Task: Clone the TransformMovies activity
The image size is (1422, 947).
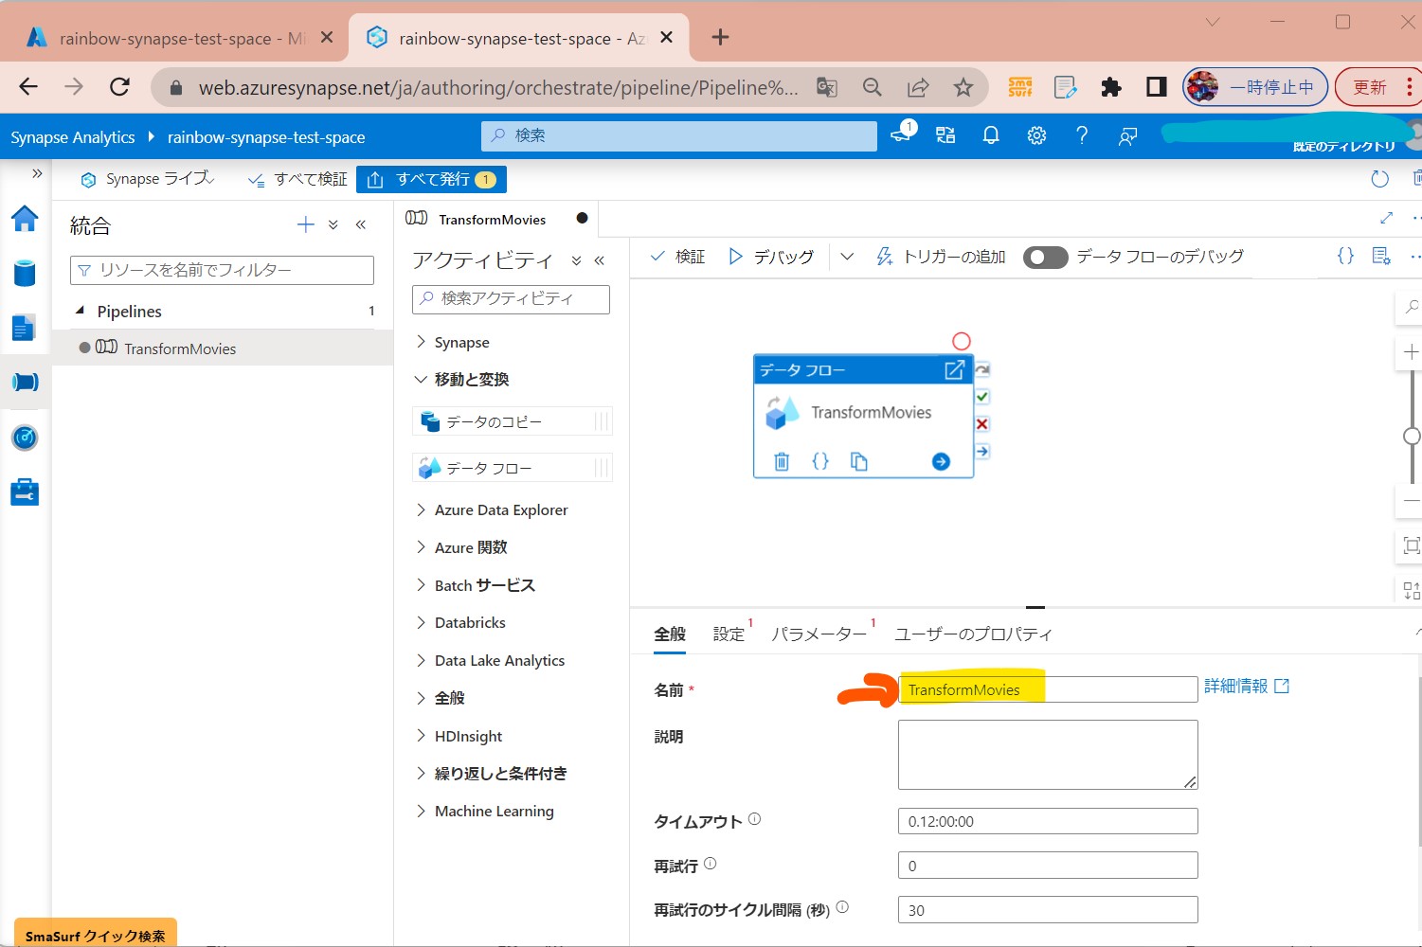Action: [x=859, y=461]
